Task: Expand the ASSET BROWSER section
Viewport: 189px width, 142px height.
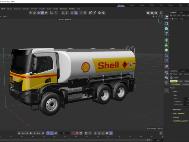Action: [x=179, y=113]
